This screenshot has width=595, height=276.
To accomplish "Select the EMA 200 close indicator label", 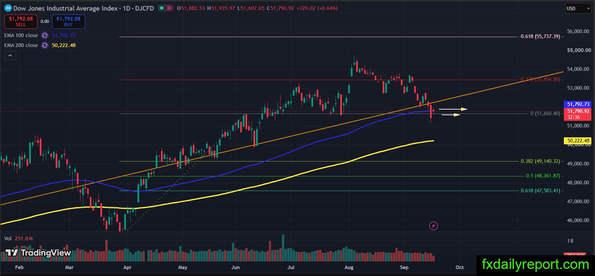I will pos(21,45).
